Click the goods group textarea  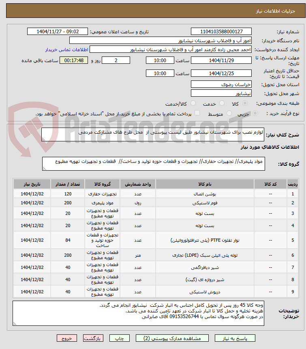pos(154,164)
